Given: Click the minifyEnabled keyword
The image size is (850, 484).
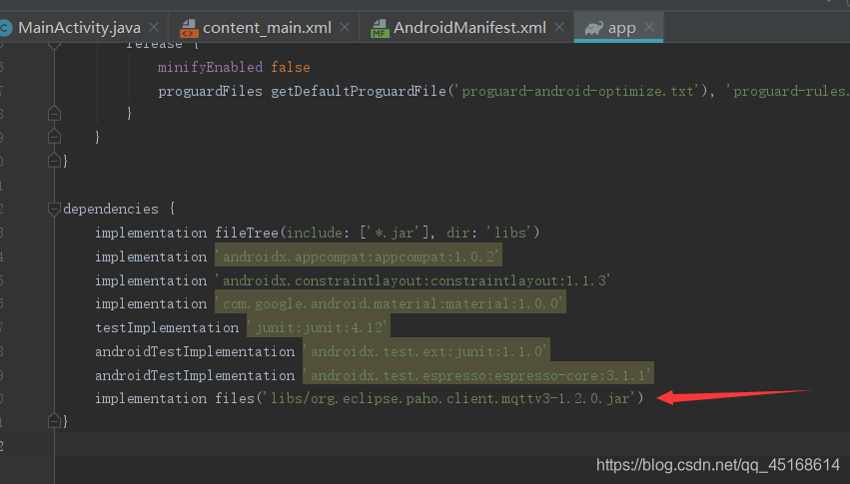Looking at the screenshot, I should 210,67.
